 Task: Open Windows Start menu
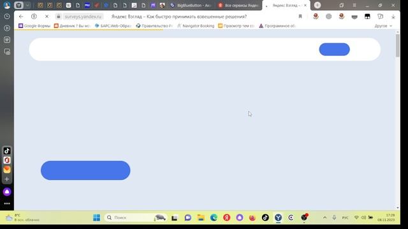point(96,218)
